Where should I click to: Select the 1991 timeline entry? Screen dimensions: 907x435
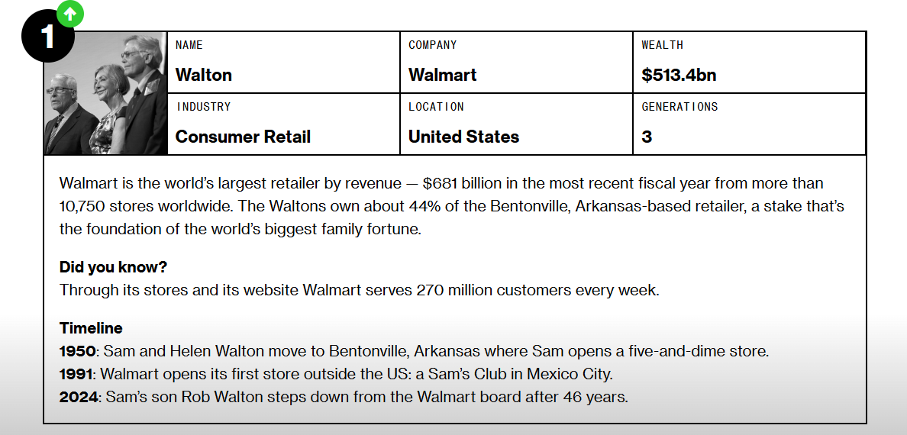pyautogui.click(x=336, y=374)
